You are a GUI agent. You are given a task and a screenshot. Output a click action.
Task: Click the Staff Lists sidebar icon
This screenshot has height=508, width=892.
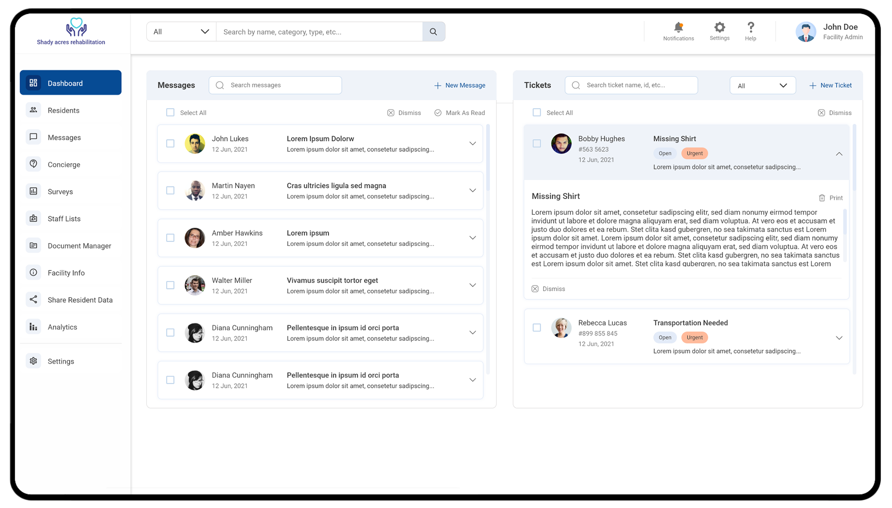(33, 218)
